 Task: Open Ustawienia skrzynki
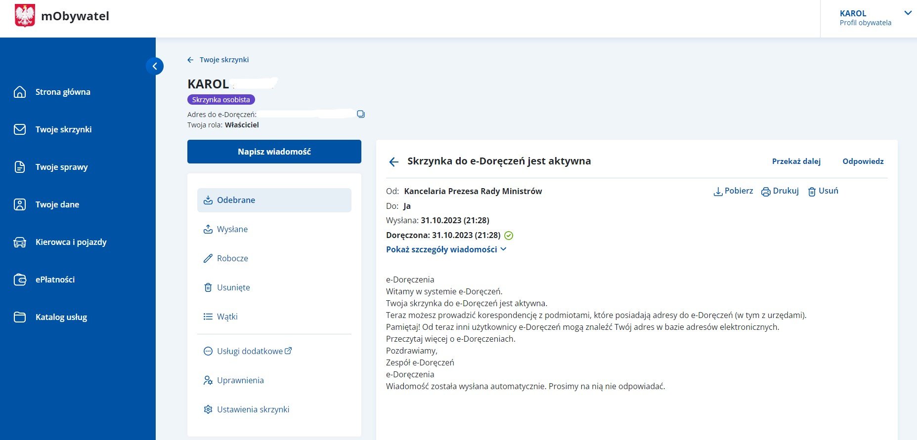[x=253, y=409]
